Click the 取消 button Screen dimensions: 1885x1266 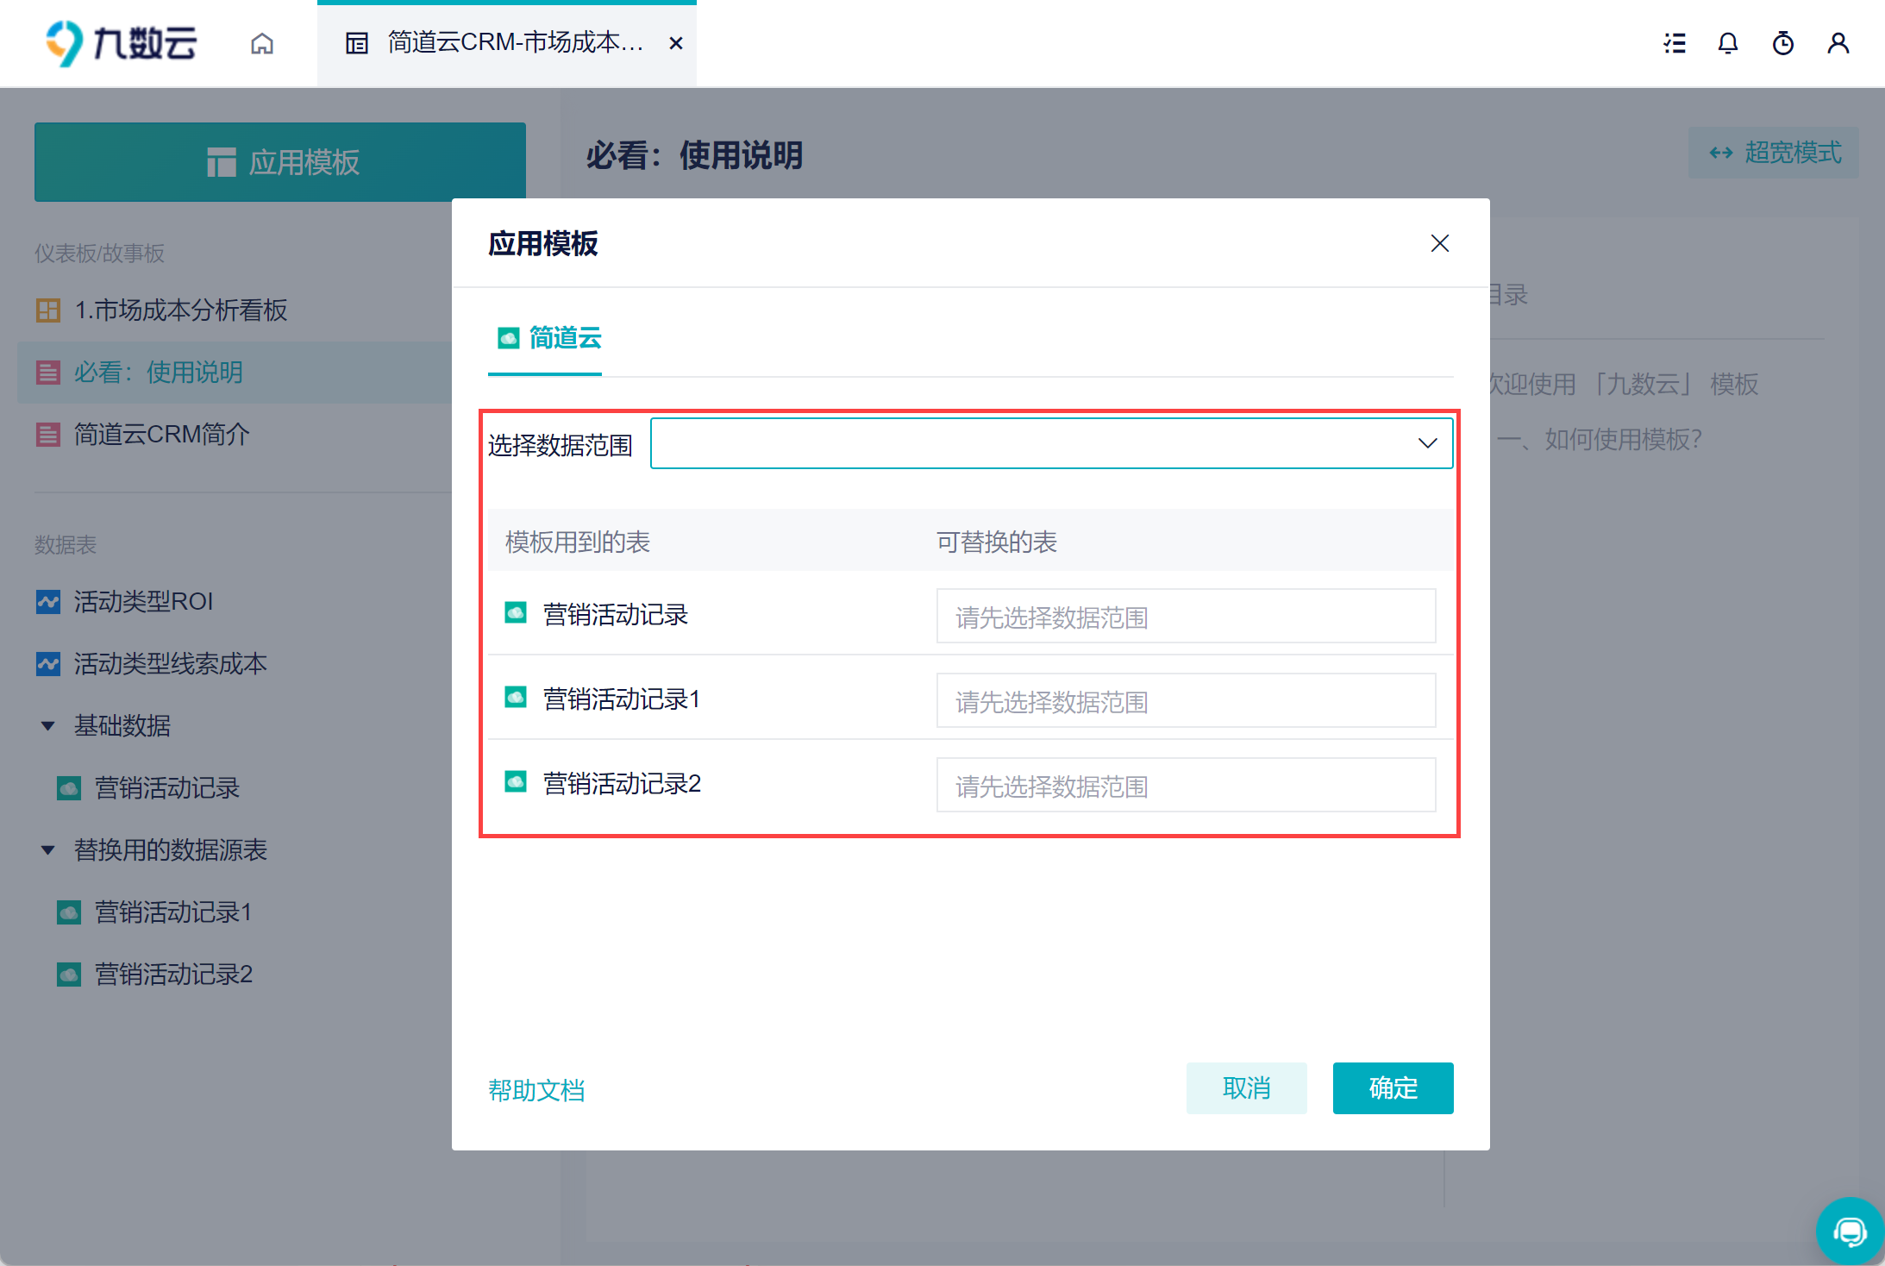coord(1246,1088)
